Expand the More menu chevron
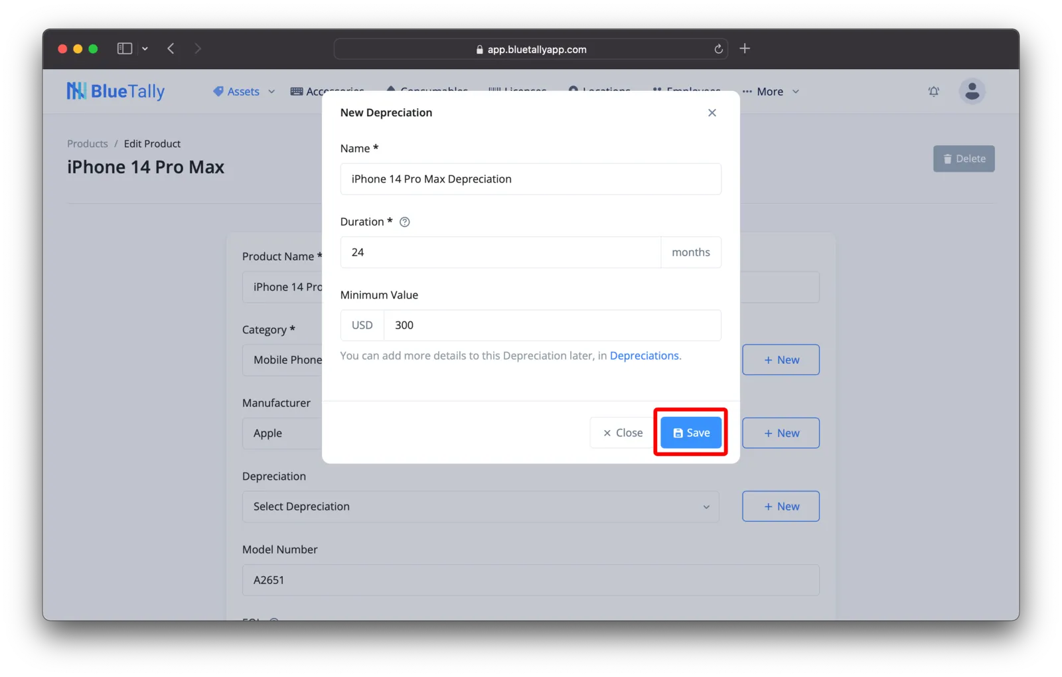1062x677 pixels. [796, 92]
